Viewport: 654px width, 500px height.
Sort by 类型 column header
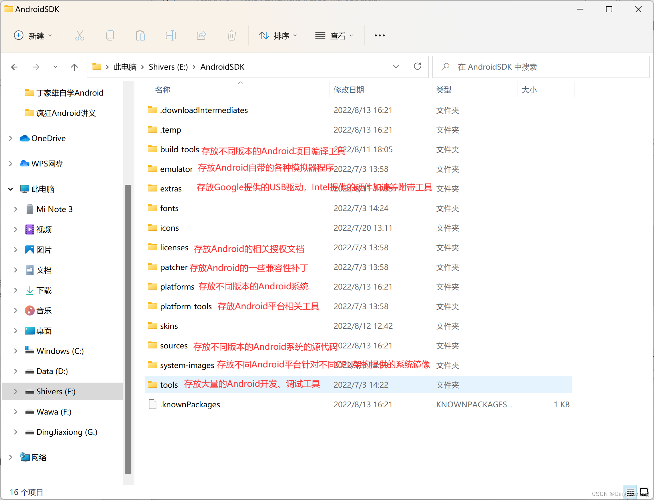point(444,90)
